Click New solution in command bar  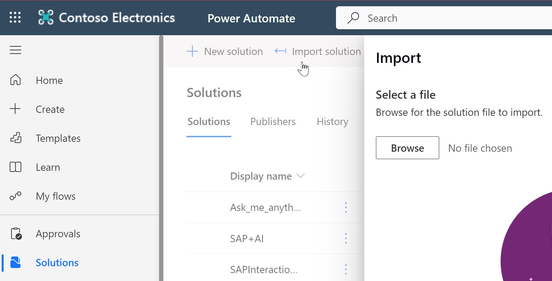pos(225,51)
